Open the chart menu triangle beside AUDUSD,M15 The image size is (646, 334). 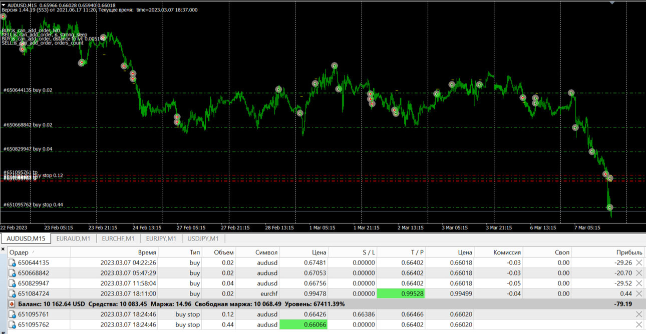pyautogui.click(x=4, y=4)
